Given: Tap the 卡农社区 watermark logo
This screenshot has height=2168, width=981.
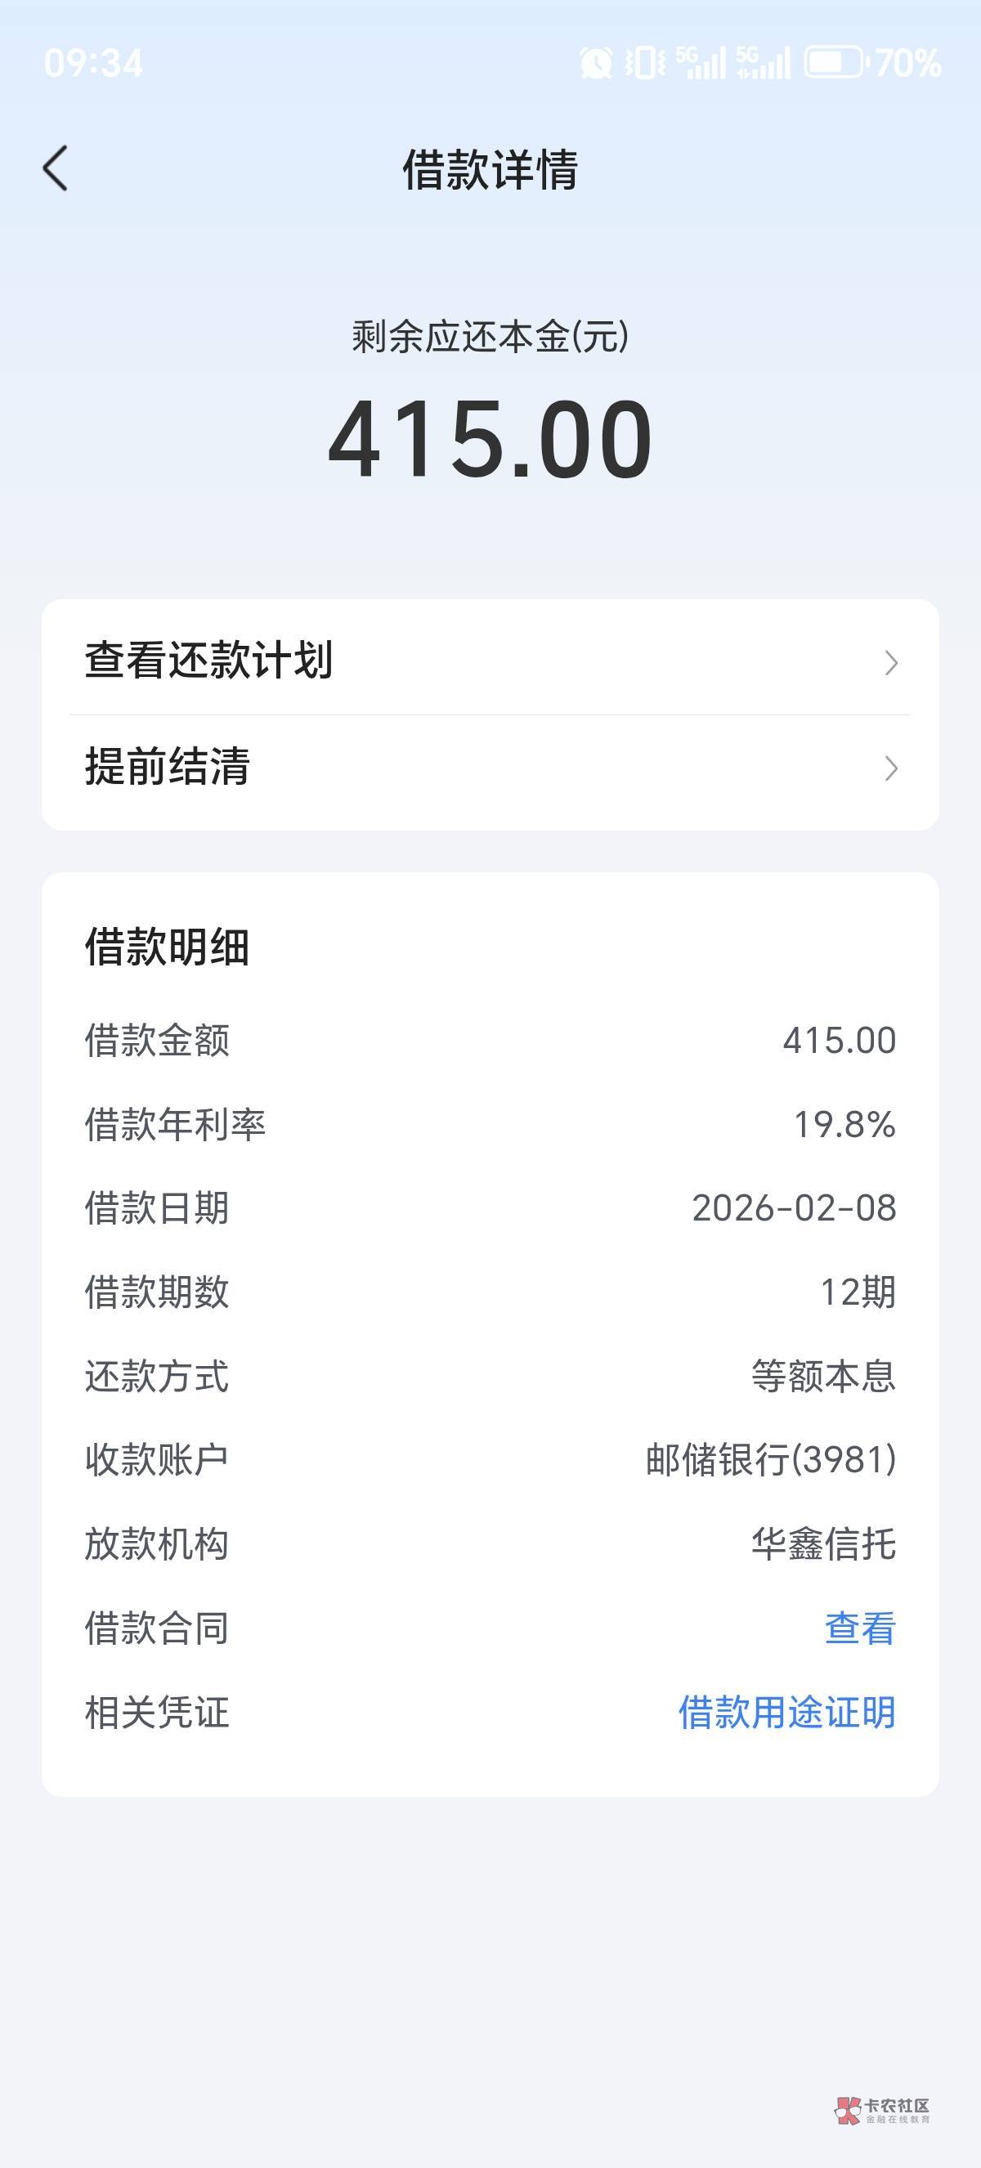Looking at the screenshot, I should [882, 2109].
